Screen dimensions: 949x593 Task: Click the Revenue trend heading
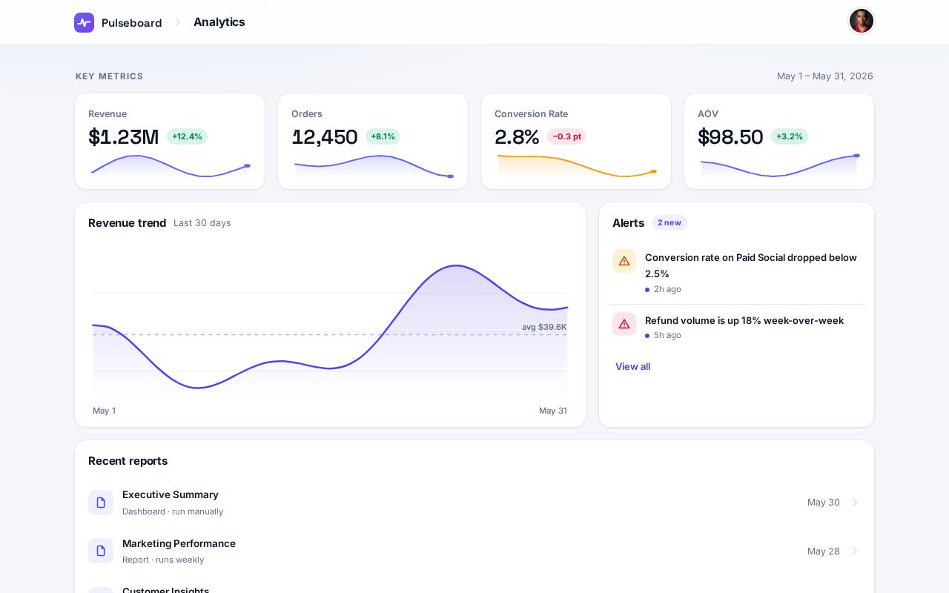[128, 223]
